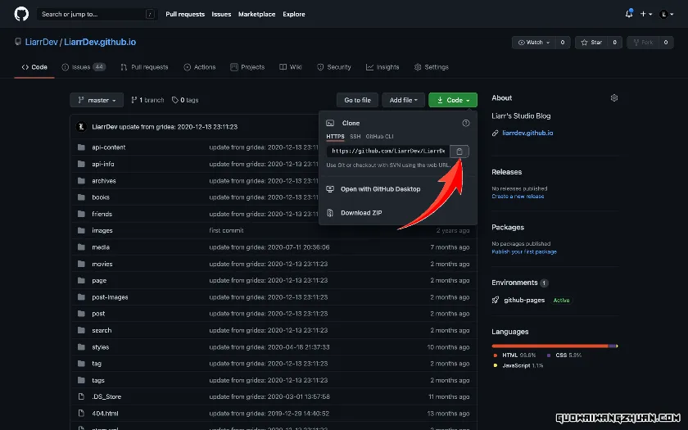Switch to the repository Pull requests tab

(x=144, y=67)
